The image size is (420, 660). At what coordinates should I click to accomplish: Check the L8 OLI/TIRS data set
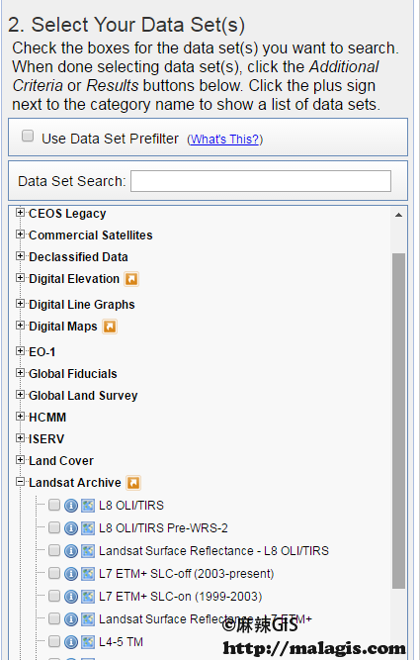[54, 505]
